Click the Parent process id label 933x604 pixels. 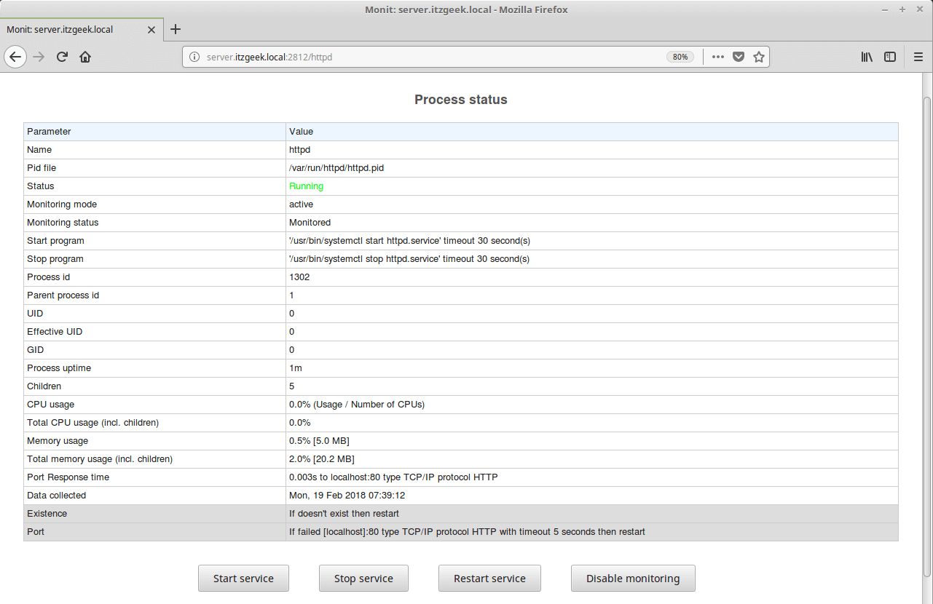click(x=63, y=295)
